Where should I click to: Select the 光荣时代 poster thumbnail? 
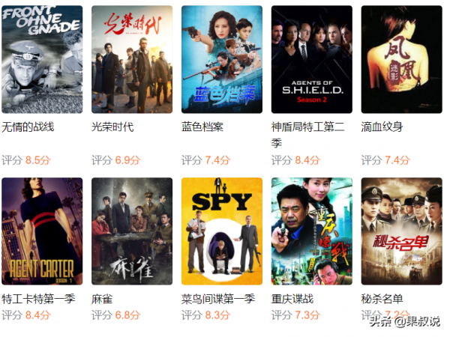pos(132,59)
